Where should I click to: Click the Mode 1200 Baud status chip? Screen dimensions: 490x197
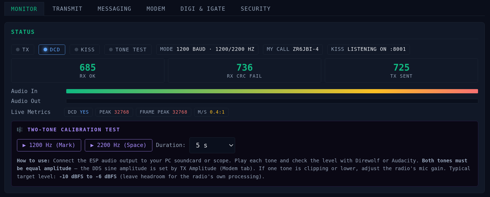coord(207,50)
